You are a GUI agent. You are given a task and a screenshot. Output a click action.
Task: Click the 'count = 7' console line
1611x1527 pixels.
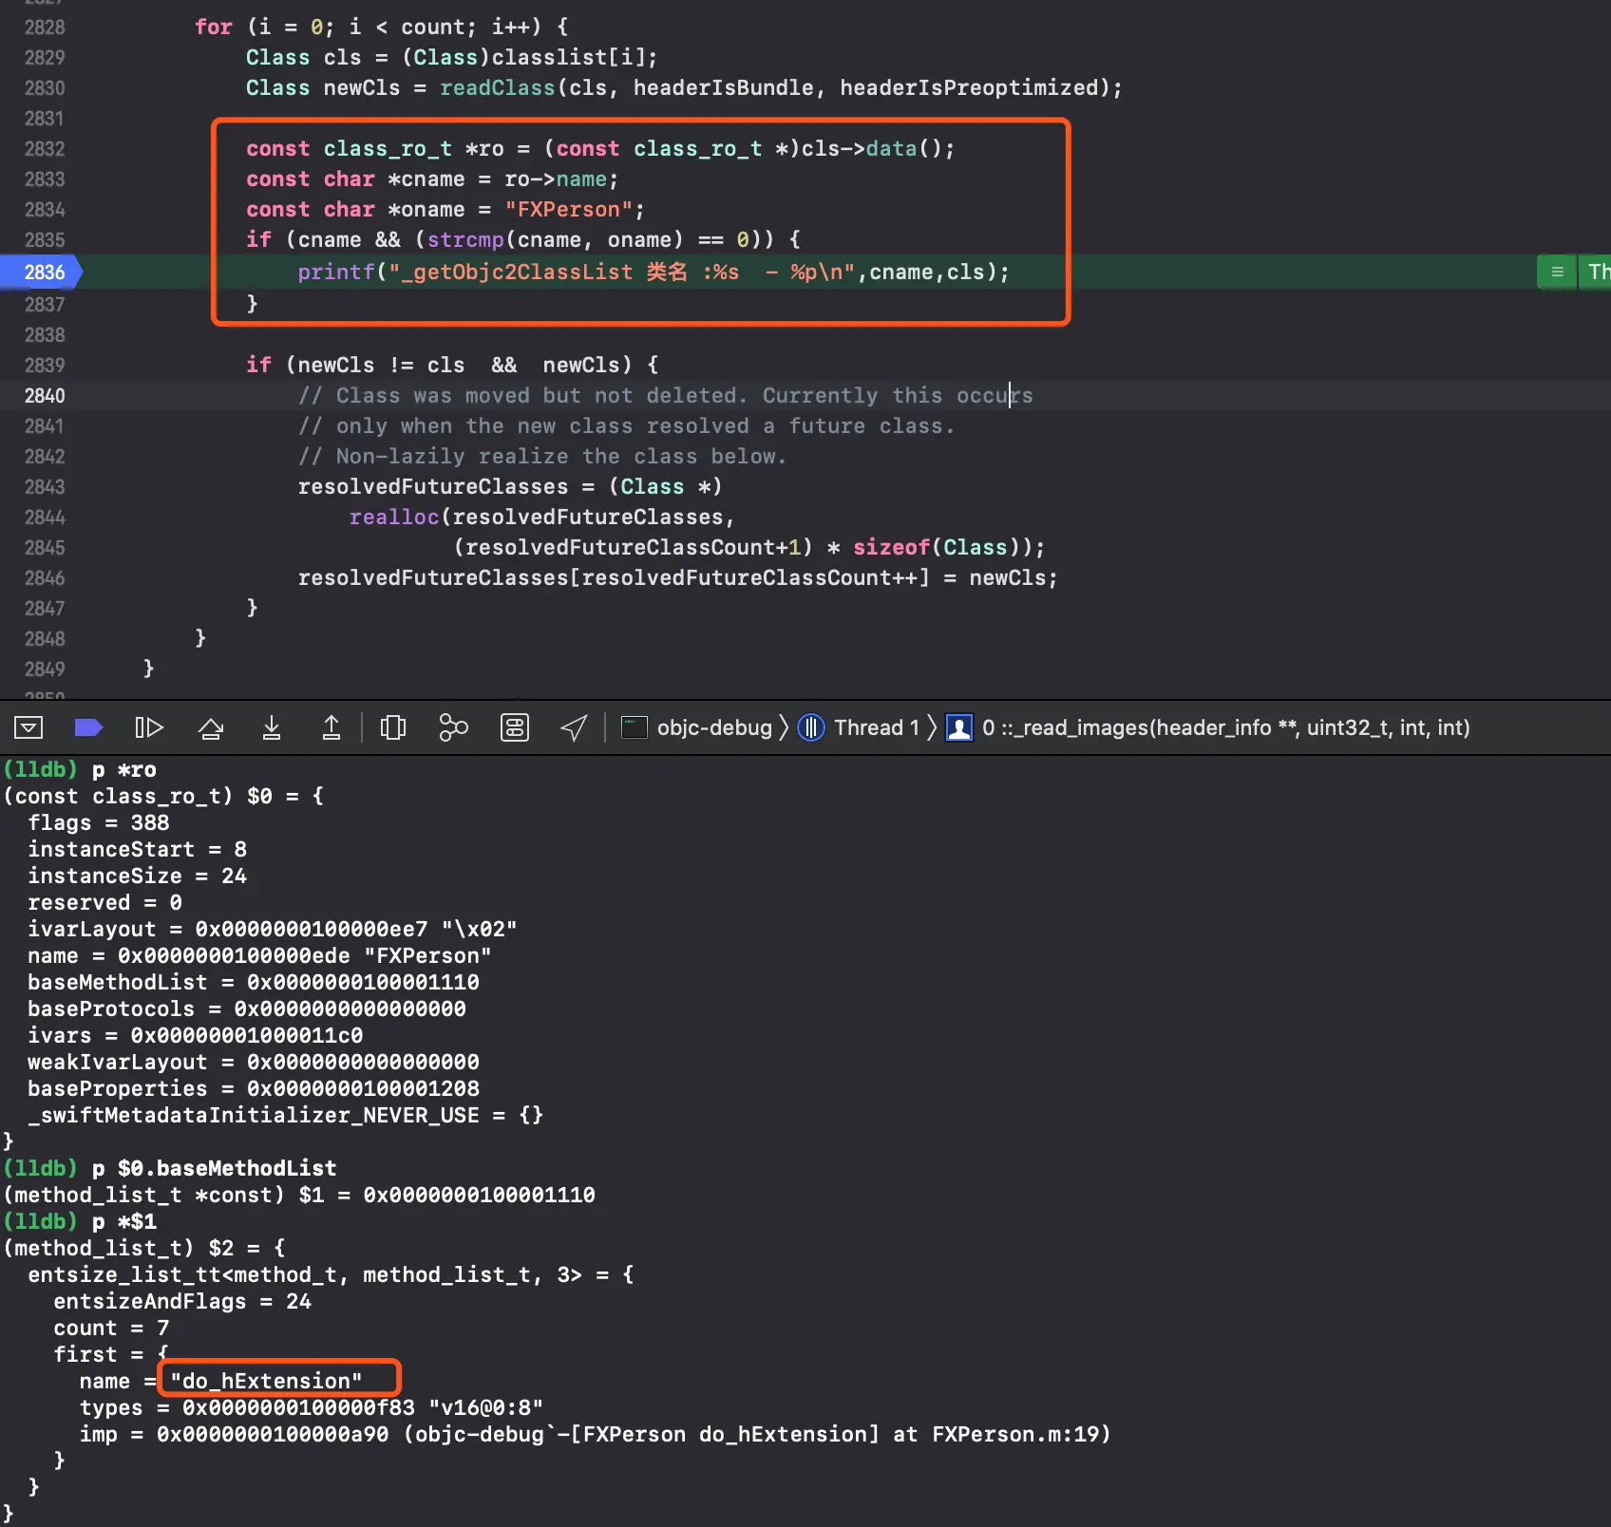[x=111, y=1329]
